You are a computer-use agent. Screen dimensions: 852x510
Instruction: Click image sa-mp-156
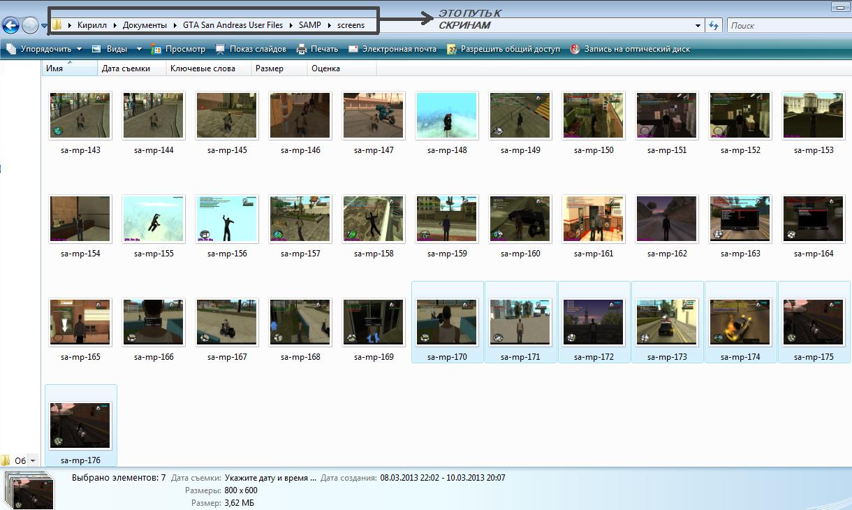[x=227, y=219]
